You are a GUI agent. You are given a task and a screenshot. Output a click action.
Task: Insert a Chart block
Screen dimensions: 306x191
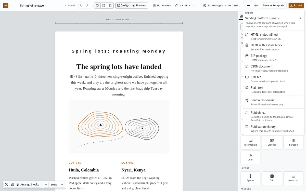(x=251, y=157)
